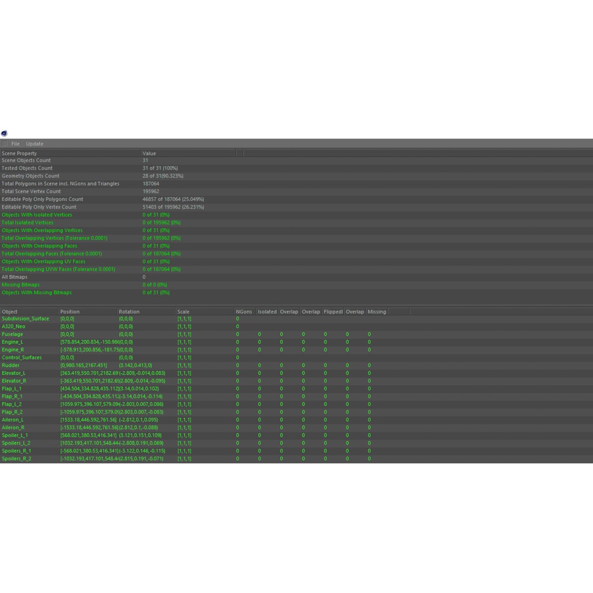Select the Editable Poly Only Polygons Count row
593x593 pixels.
point(296,199)
